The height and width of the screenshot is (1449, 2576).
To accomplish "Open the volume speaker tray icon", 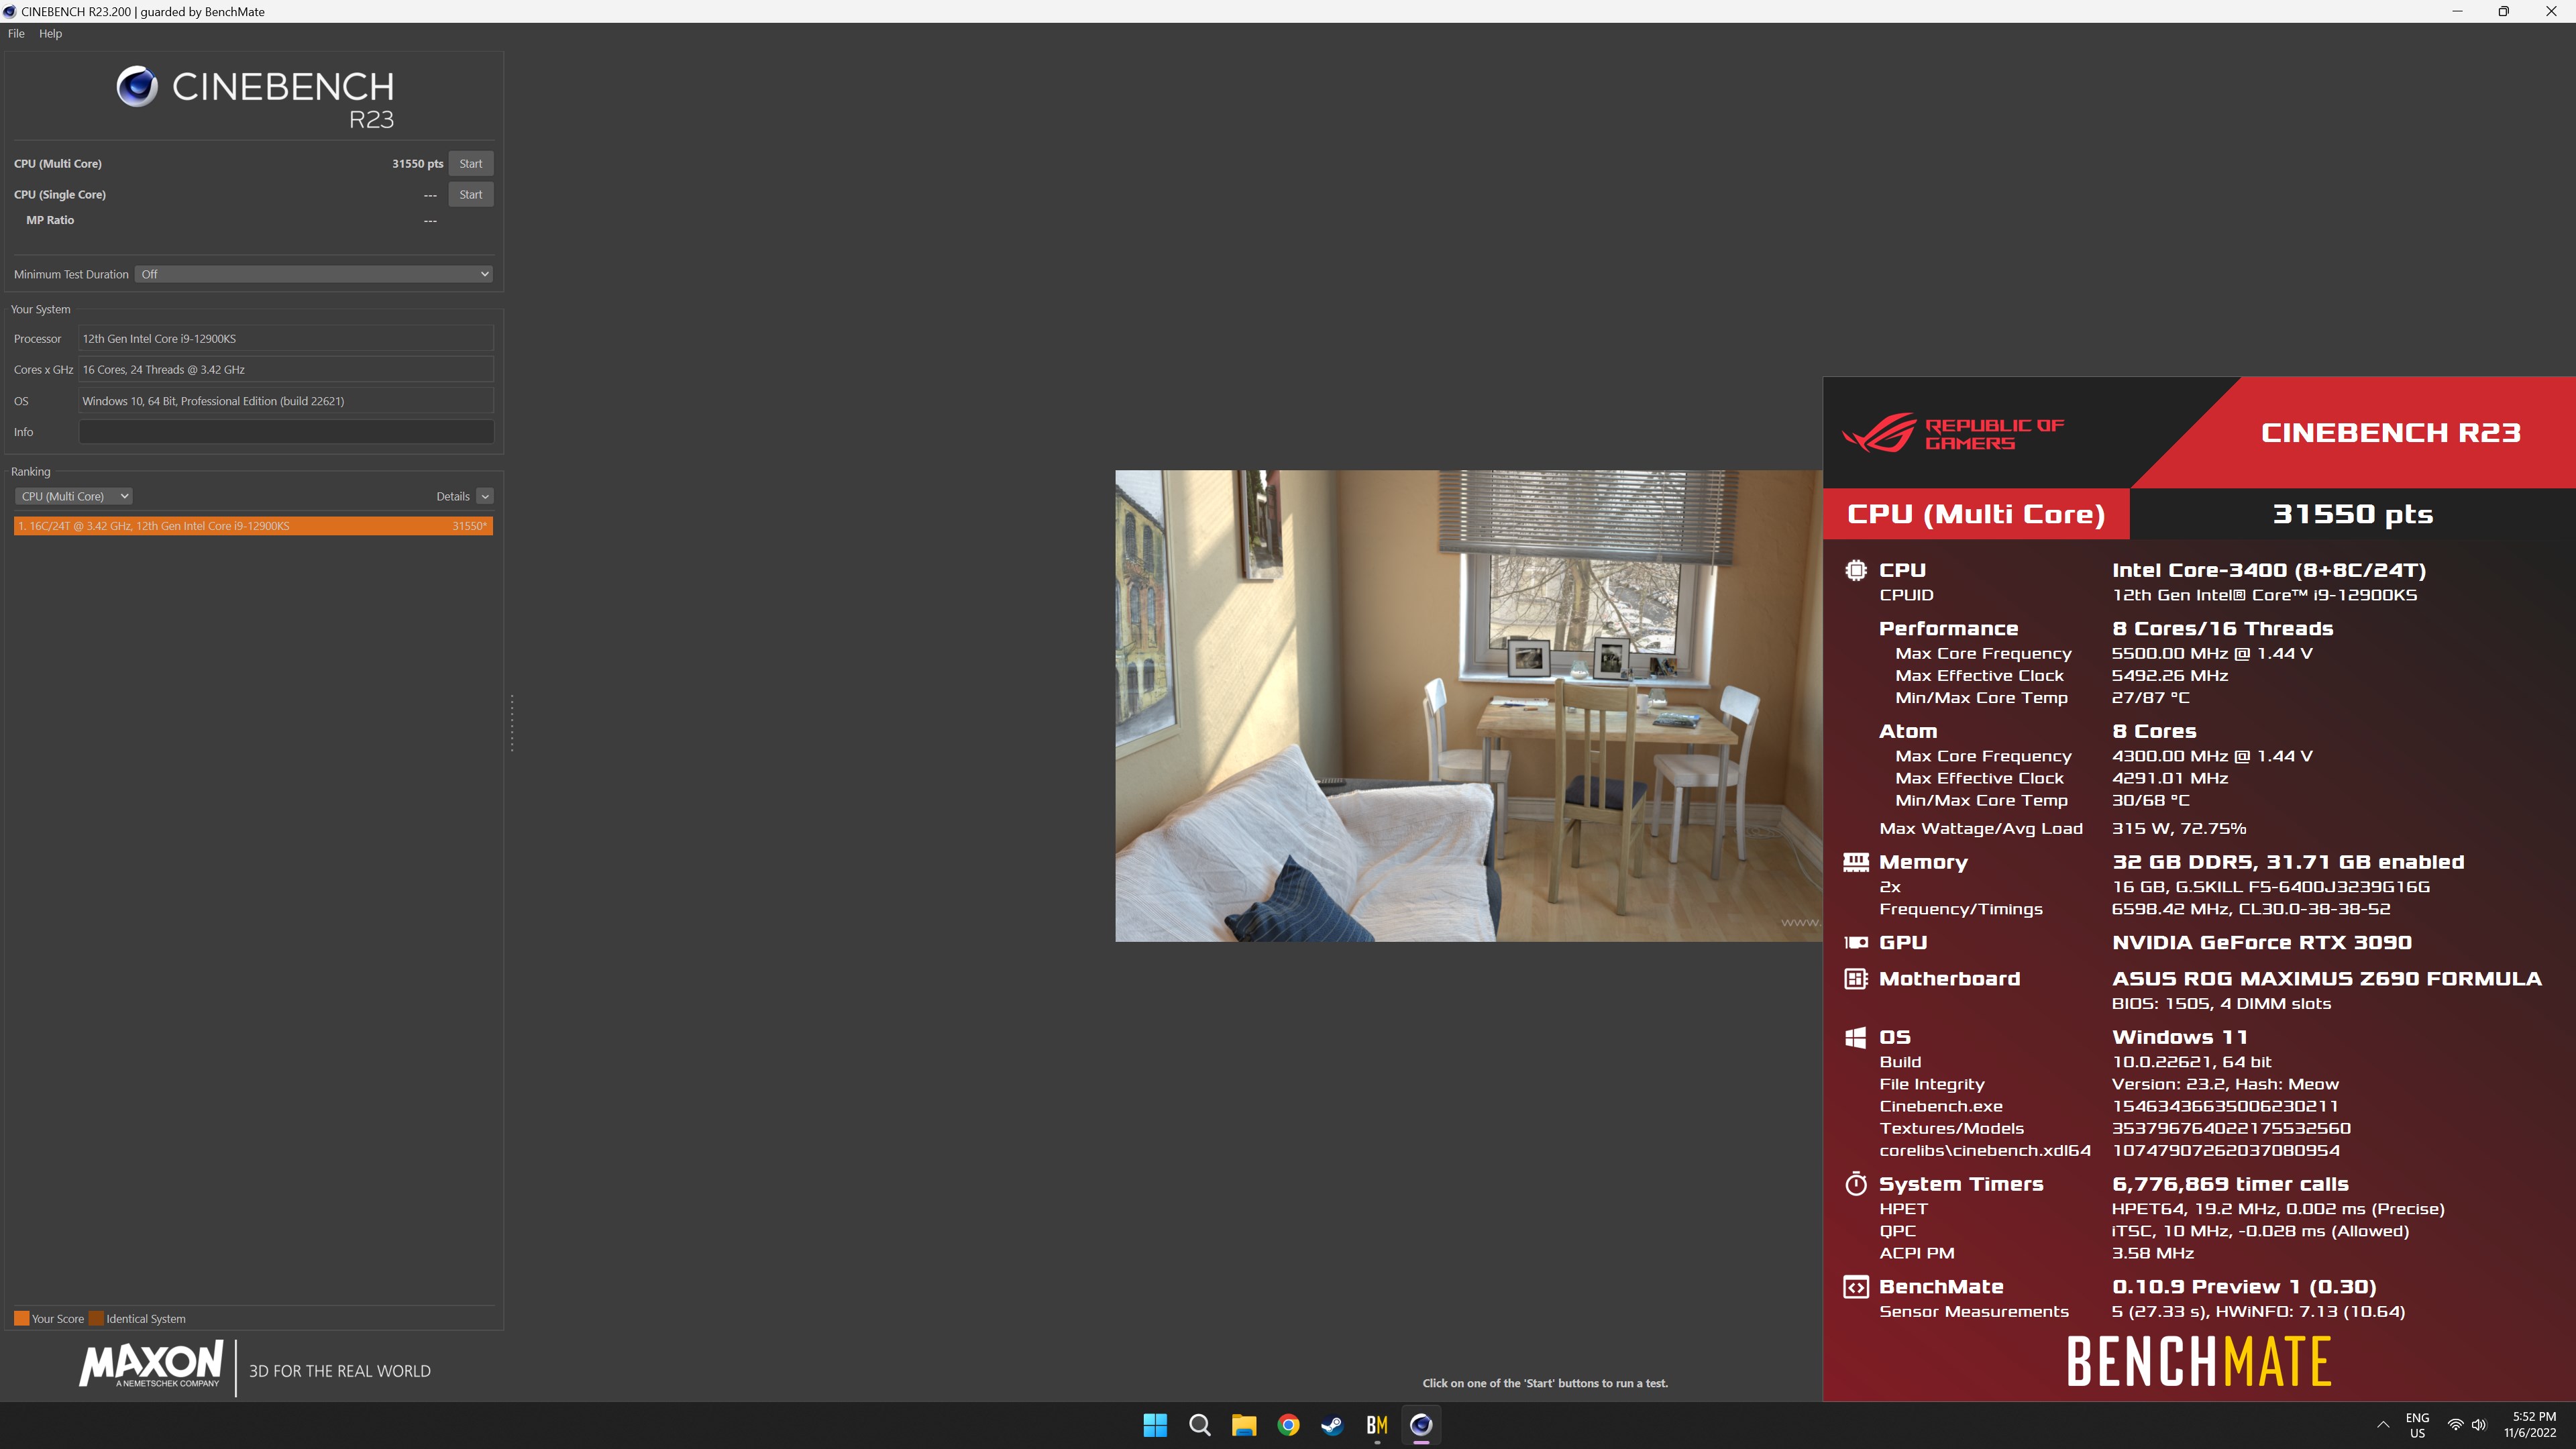I will (x=2479, y=1425).
